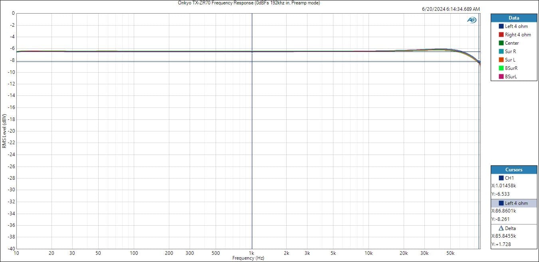Click the CH1 cursor color swatch

501,178
